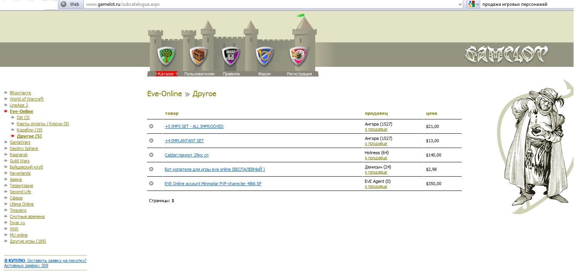Select the Регистрация menu tab

click(x=299, y=74)
